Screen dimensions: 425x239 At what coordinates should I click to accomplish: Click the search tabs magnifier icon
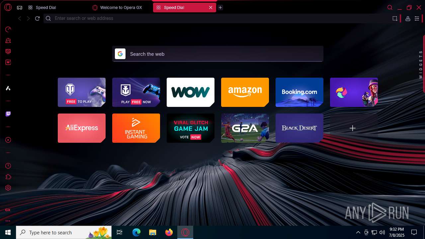[x=390, y=8]
